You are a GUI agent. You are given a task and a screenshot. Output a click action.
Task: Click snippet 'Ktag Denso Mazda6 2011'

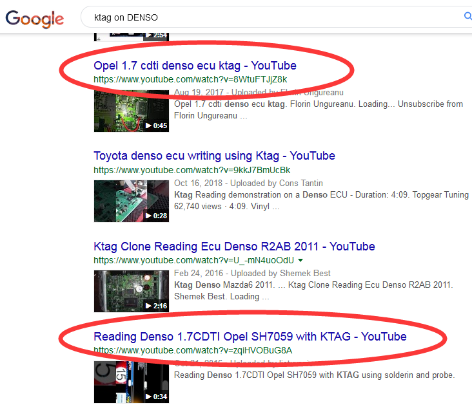(224, 285)
